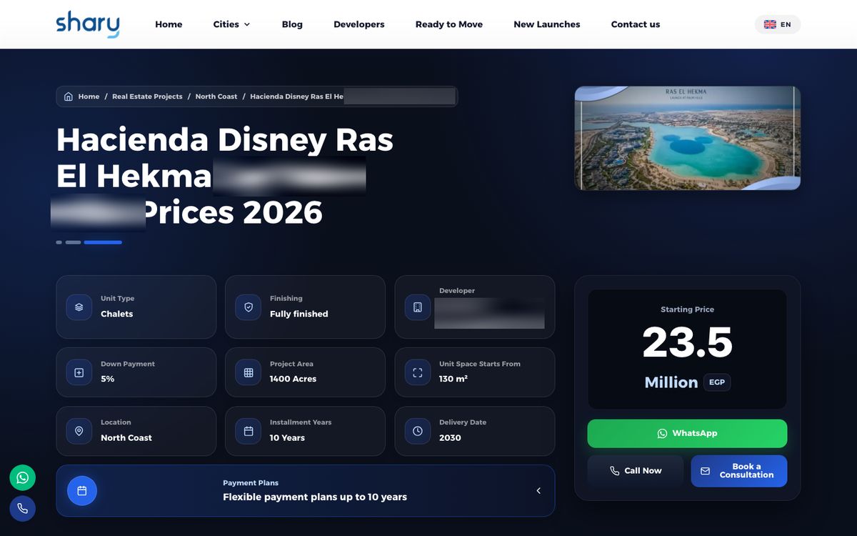Click the 130 m² value

453,379
